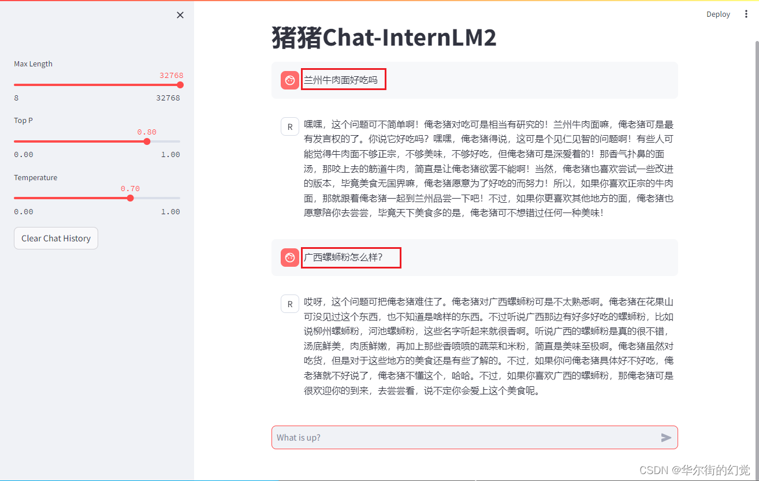This screenshot has height=481, width=759.
Task: Click the robot avatar of the first reply
Action: point(290,126)
